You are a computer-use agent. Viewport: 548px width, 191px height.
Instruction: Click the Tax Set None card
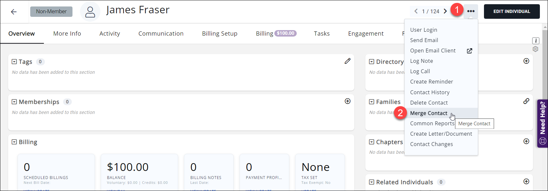(x=320, y=172)
